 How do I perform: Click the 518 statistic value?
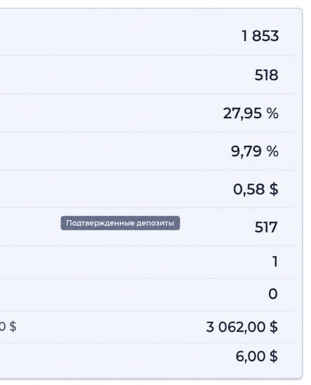[x=266, y=75]
